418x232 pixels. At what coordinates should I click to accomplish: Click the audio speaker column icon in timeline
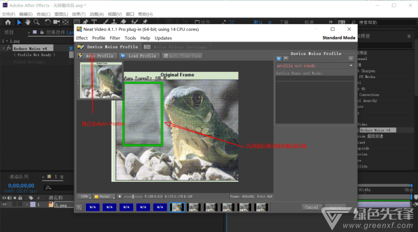pos(10,198)
